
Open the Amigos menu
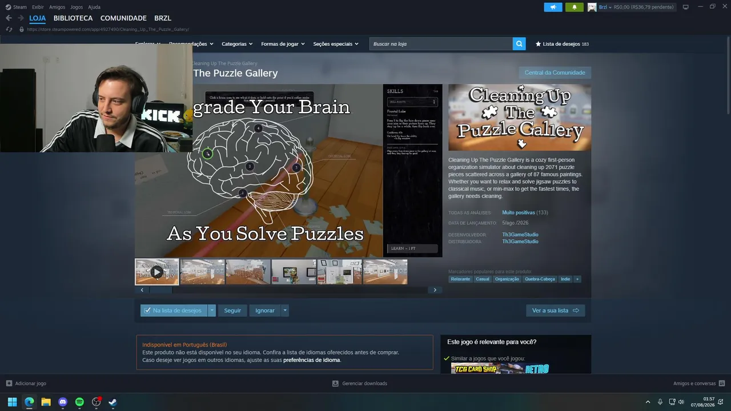[57, 7]
